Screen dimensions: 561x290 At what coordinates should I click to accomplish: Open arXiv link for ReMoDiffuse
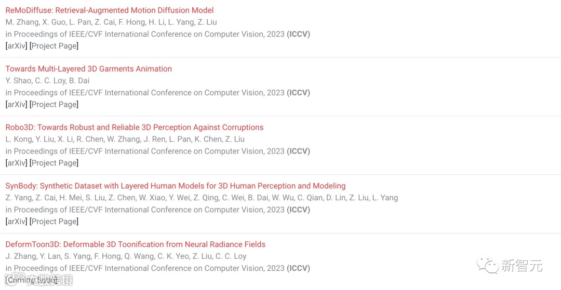(16, 46)
